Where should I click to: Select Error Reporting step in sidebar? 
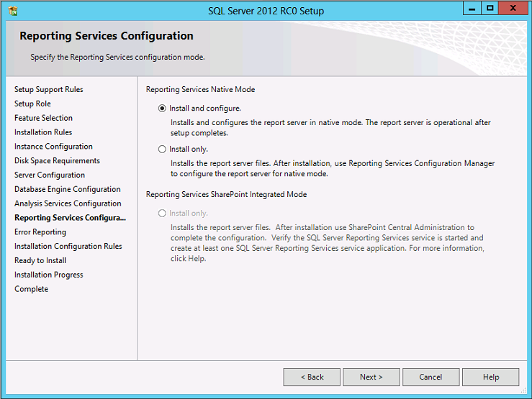(40, 232)
